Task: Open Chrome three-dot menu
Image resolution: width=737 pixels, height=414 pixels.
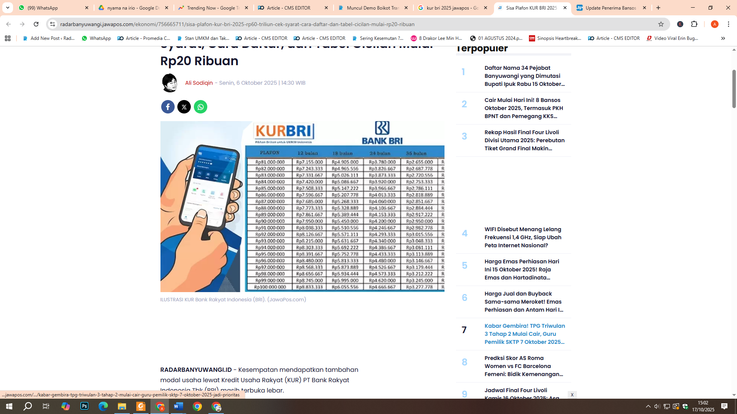Action: pos(729,24)
